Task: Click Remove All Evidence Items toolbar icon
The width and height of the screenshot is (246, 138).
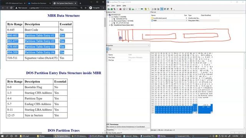Action: click(x=120, y=9)
